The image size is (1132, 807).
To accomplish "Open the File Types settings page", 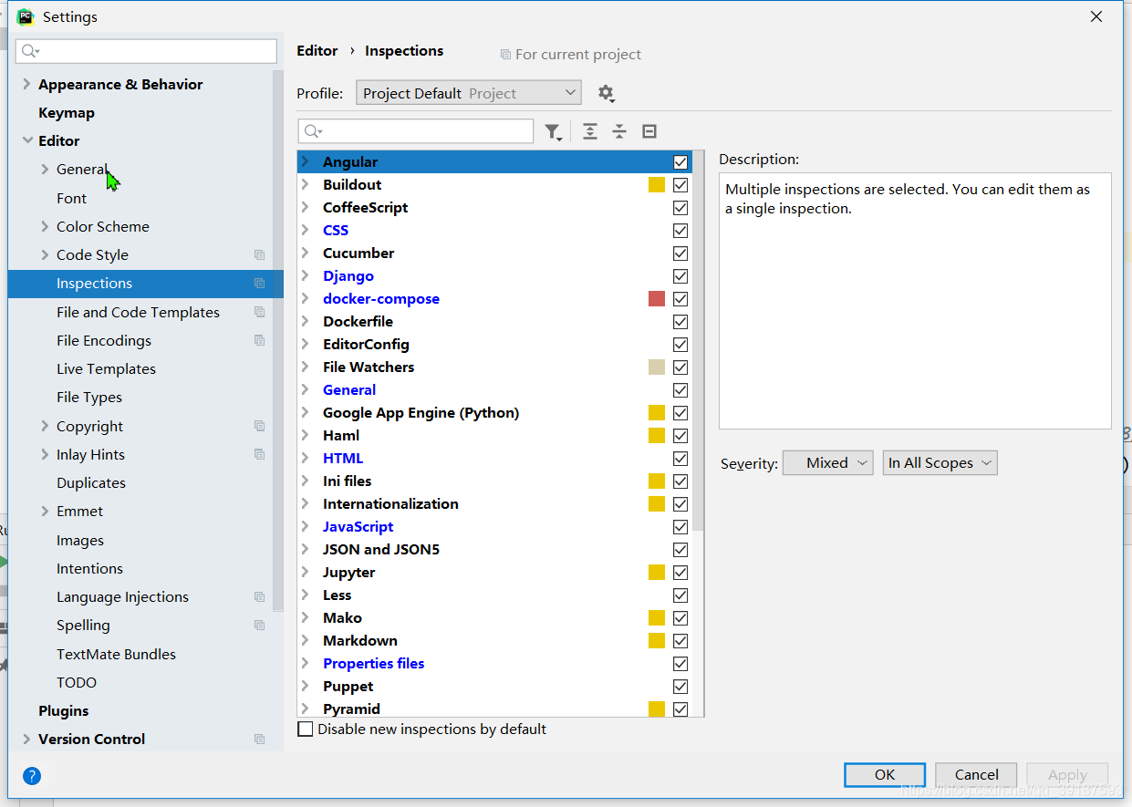I will 89,398.
